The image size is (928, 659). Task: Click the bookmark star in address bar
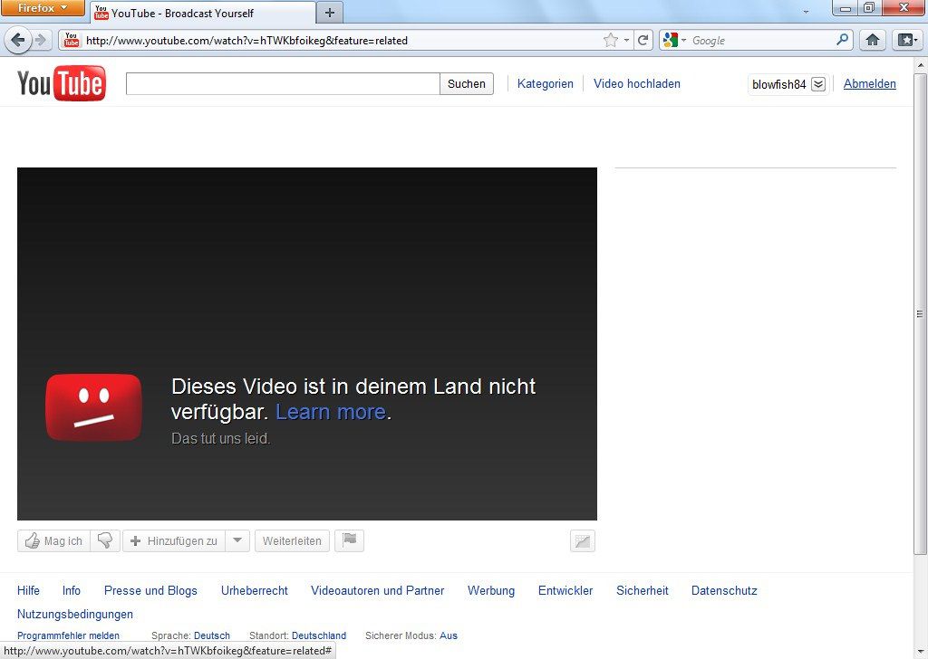coord(610,40)
